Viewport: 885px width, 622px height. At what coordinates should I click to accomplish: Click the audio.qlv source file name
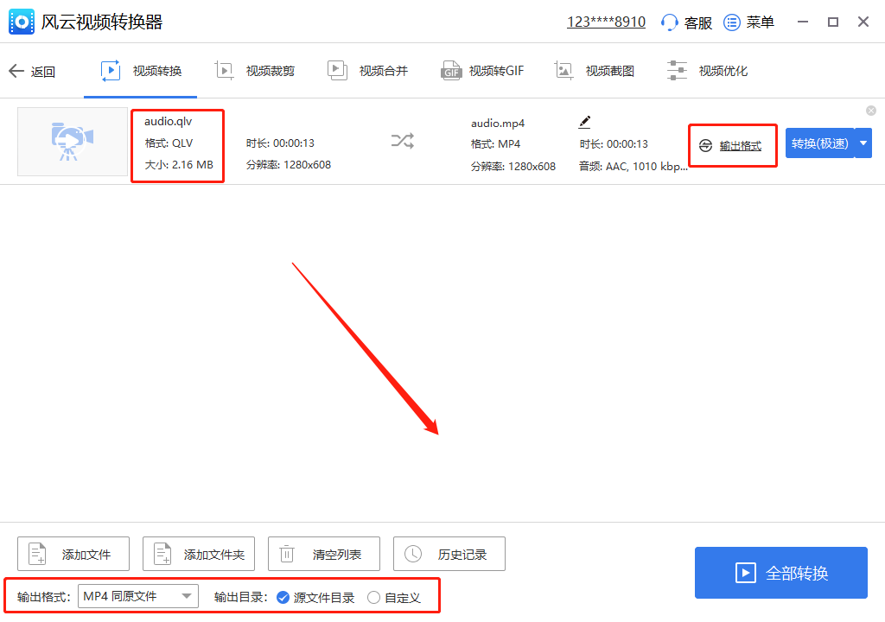[x=169, y=121]
